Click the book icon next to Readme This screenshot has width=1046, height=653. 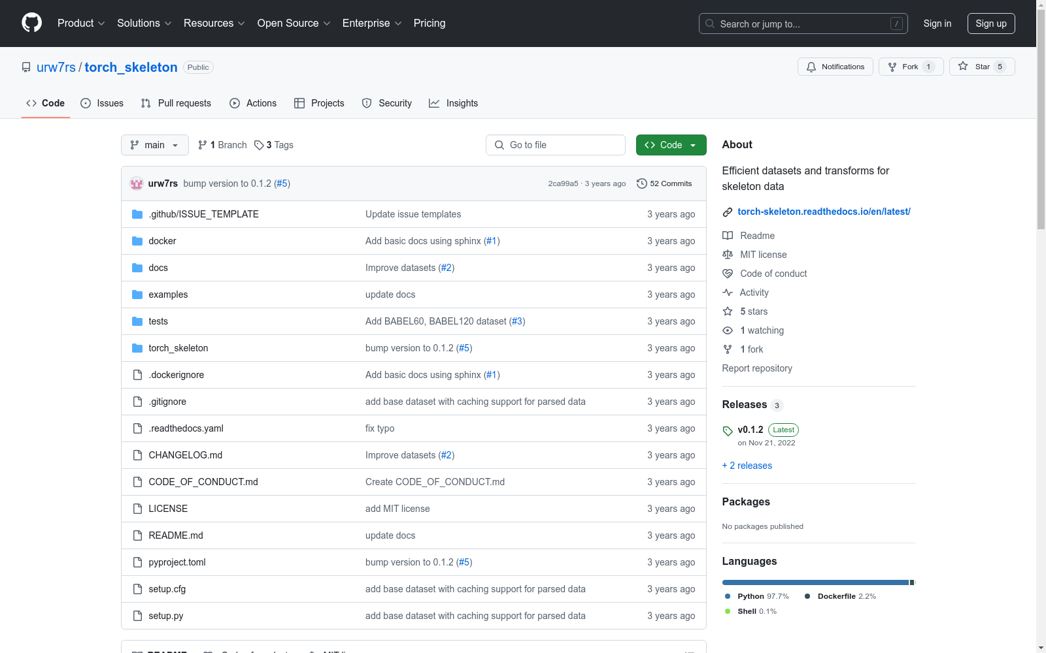(728, 236)
